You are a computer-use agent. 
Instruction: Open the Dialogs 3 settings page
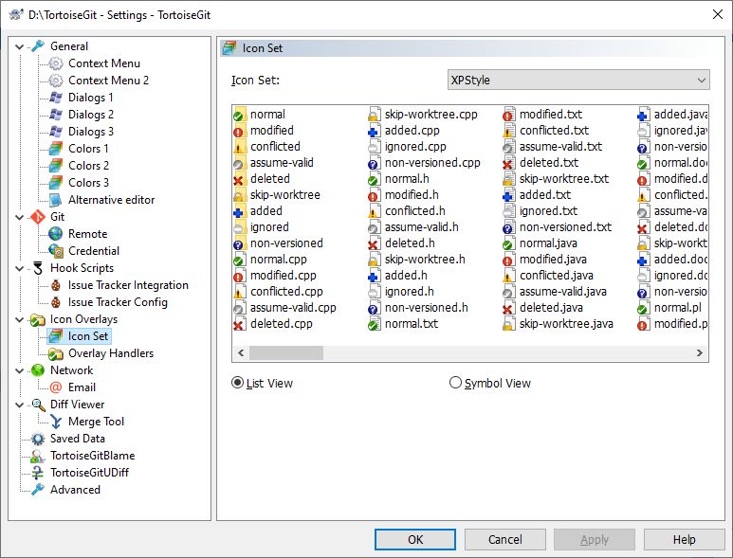(91, 132)
